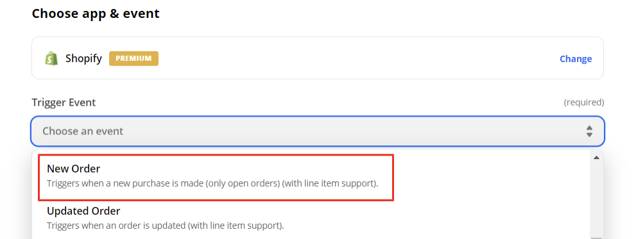The width and height of the screenshot is (636, 239).
Task: Click the New Order title text
Action: 73,169
